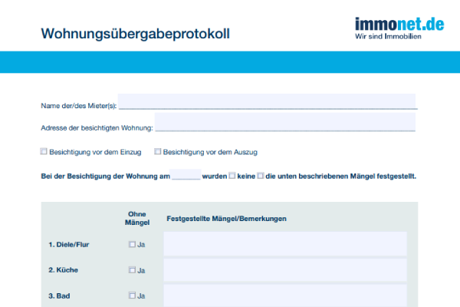Select the Ja checkbox for Bad
Viewport: 460px width, 307px height.
(132, 295)
